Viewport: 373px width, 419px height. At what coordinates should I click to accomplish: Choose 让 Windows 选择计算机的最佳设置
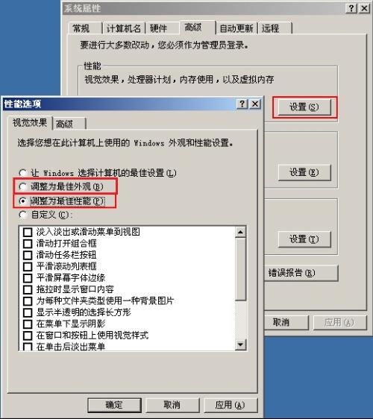point(23,173)
